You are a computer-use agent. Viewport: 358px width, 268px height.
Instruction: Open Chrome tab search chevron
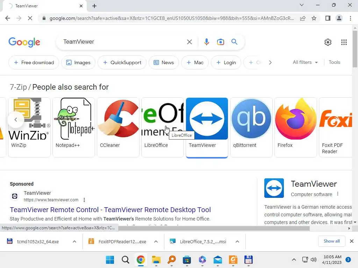click(302, 5)
